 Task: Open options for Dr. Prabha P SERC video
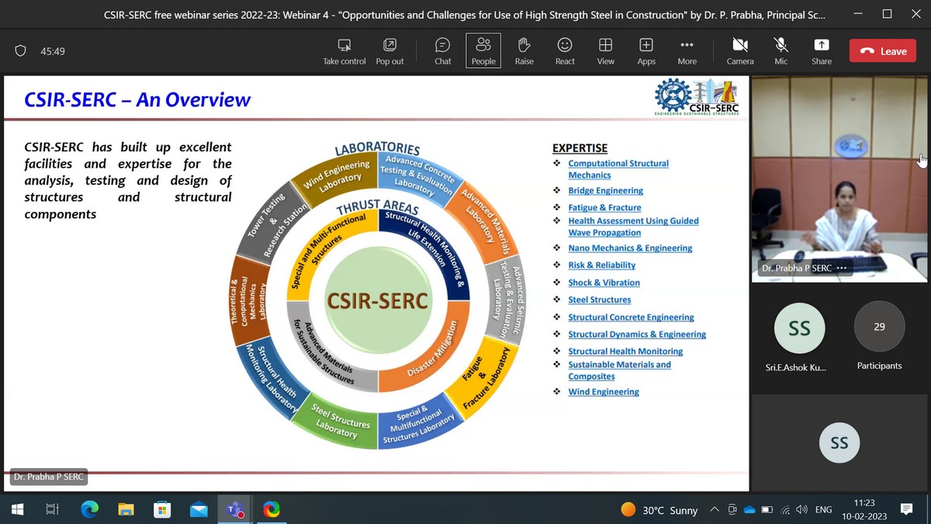(842, 268)
